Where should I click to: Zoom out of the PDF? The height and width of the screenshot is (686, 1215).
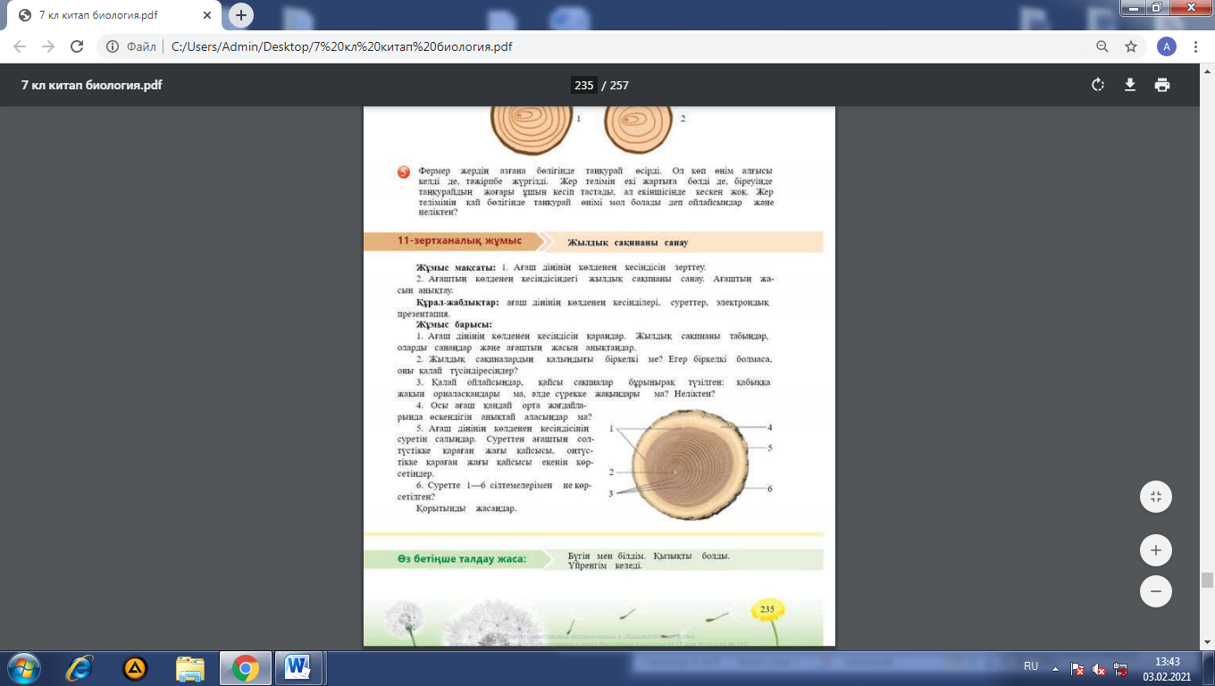pos(1156,591)
